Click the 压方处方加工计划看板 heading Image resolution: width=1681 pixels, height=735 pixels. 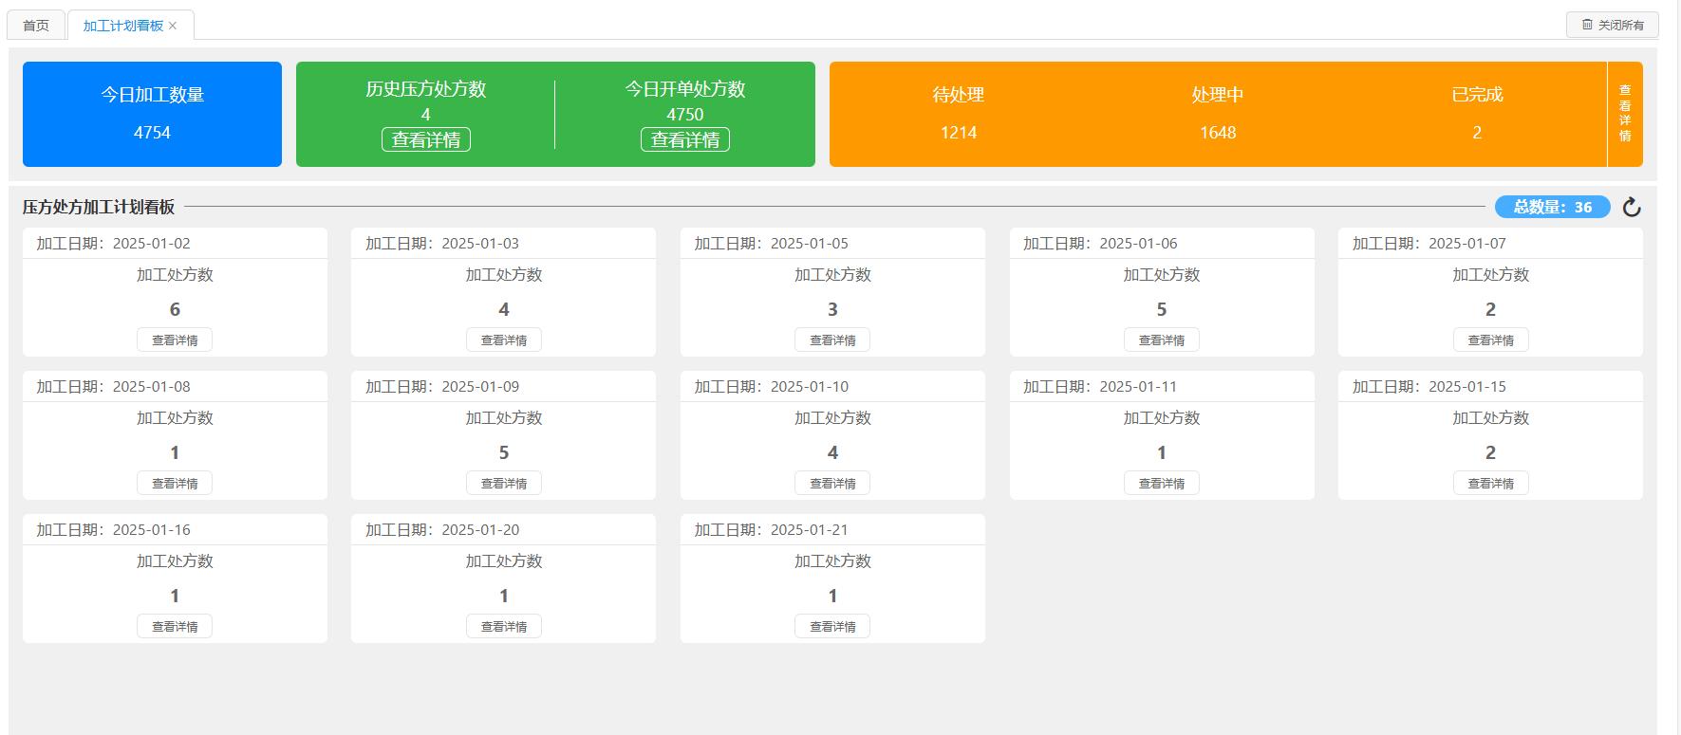click(99, 207)
